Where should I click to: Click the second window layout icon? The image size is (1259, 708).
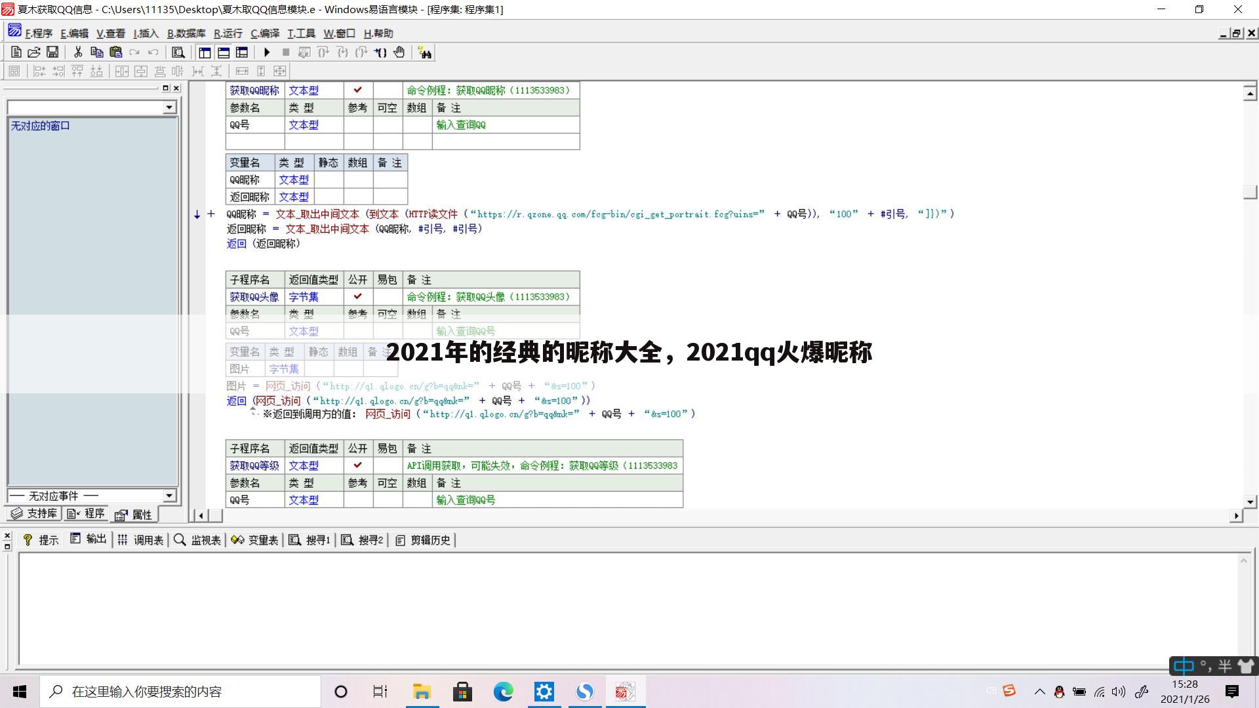(x=224, y=52)
